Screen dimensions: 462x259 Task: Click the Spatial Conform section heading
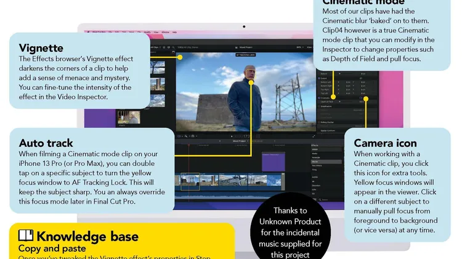click(x=328, y=130)
